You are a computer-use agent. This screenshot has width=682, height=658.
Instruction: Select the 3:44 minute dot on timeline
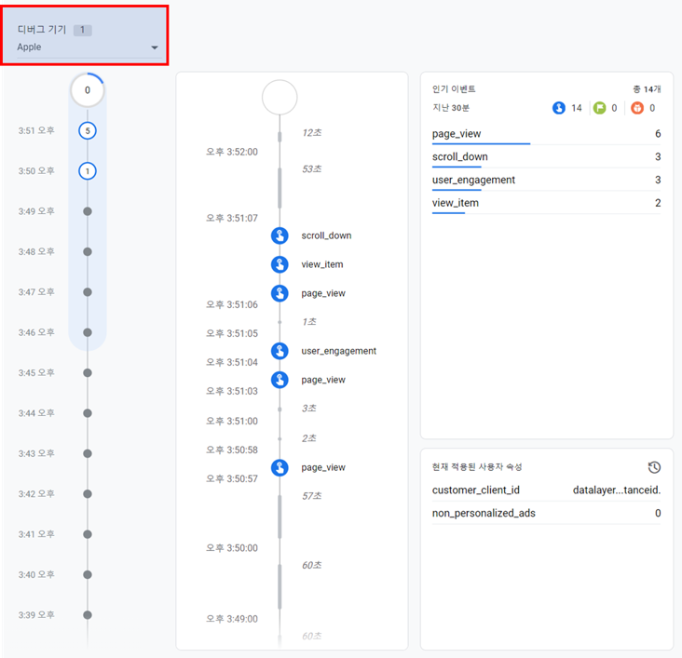(88, 413)
